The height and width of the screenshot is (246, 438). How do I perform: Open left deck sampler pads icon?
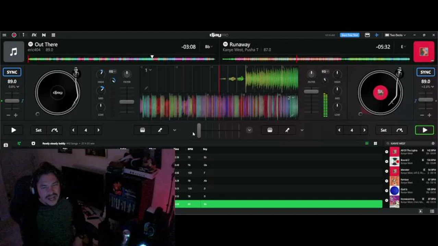click(143, 130)
